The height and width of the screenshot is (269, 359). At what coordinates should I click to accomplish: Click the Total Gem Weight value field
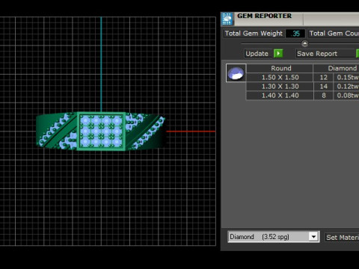coord(295,34)
